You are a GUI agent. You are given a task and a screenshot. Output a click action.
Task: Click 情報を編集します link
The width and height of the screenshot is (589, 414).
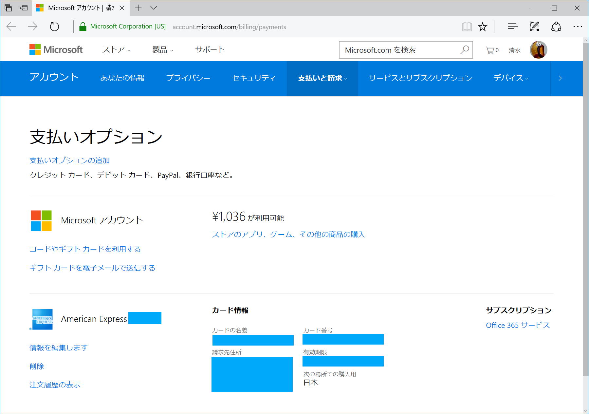pos(59,348)
